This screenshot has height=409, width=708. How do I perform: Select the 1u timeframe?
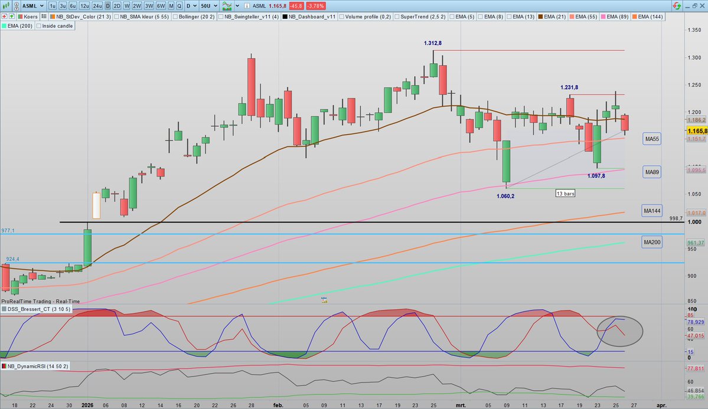[x=53, y=6]
